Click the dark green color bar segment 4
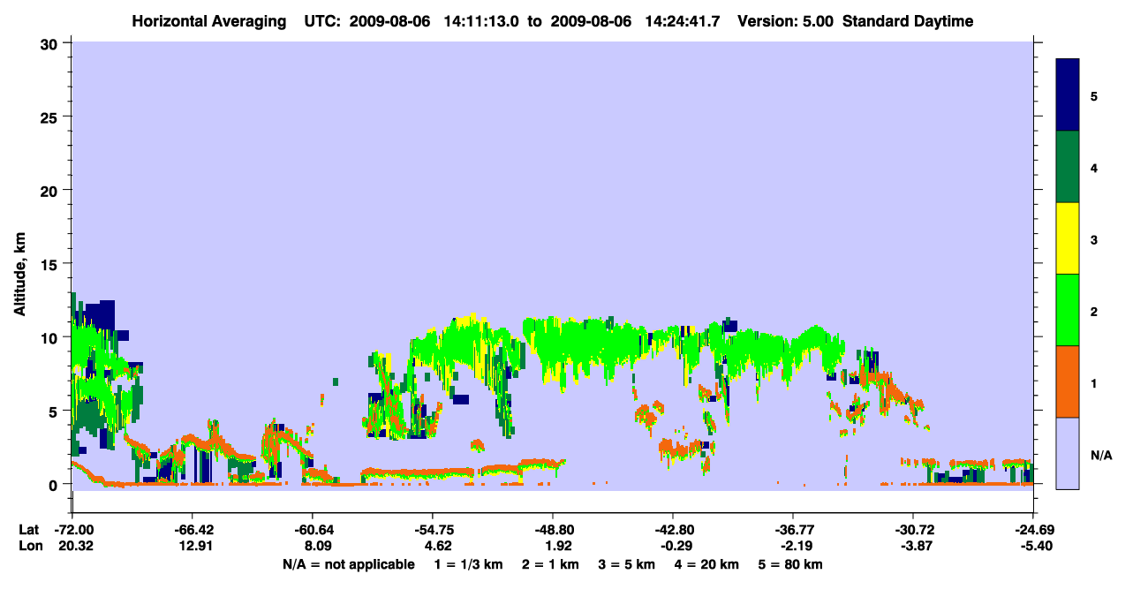This screenshot has width=1148, height=589. (1068, 167)
